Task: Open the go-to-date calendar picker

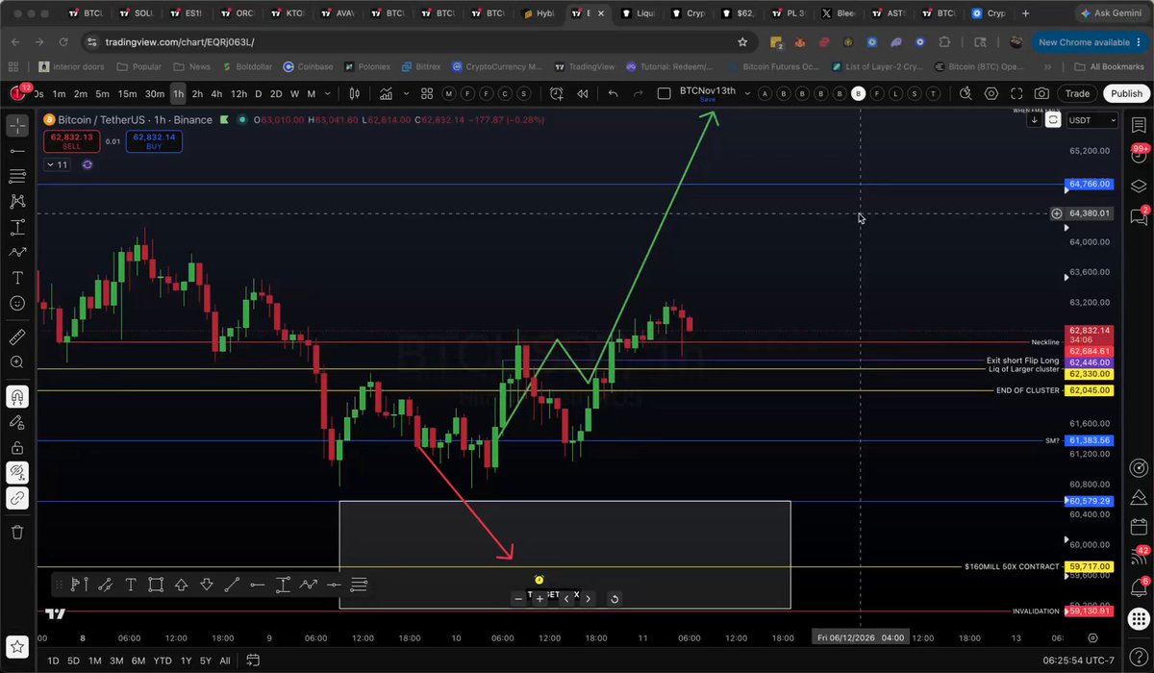Action: pos(253,660)
